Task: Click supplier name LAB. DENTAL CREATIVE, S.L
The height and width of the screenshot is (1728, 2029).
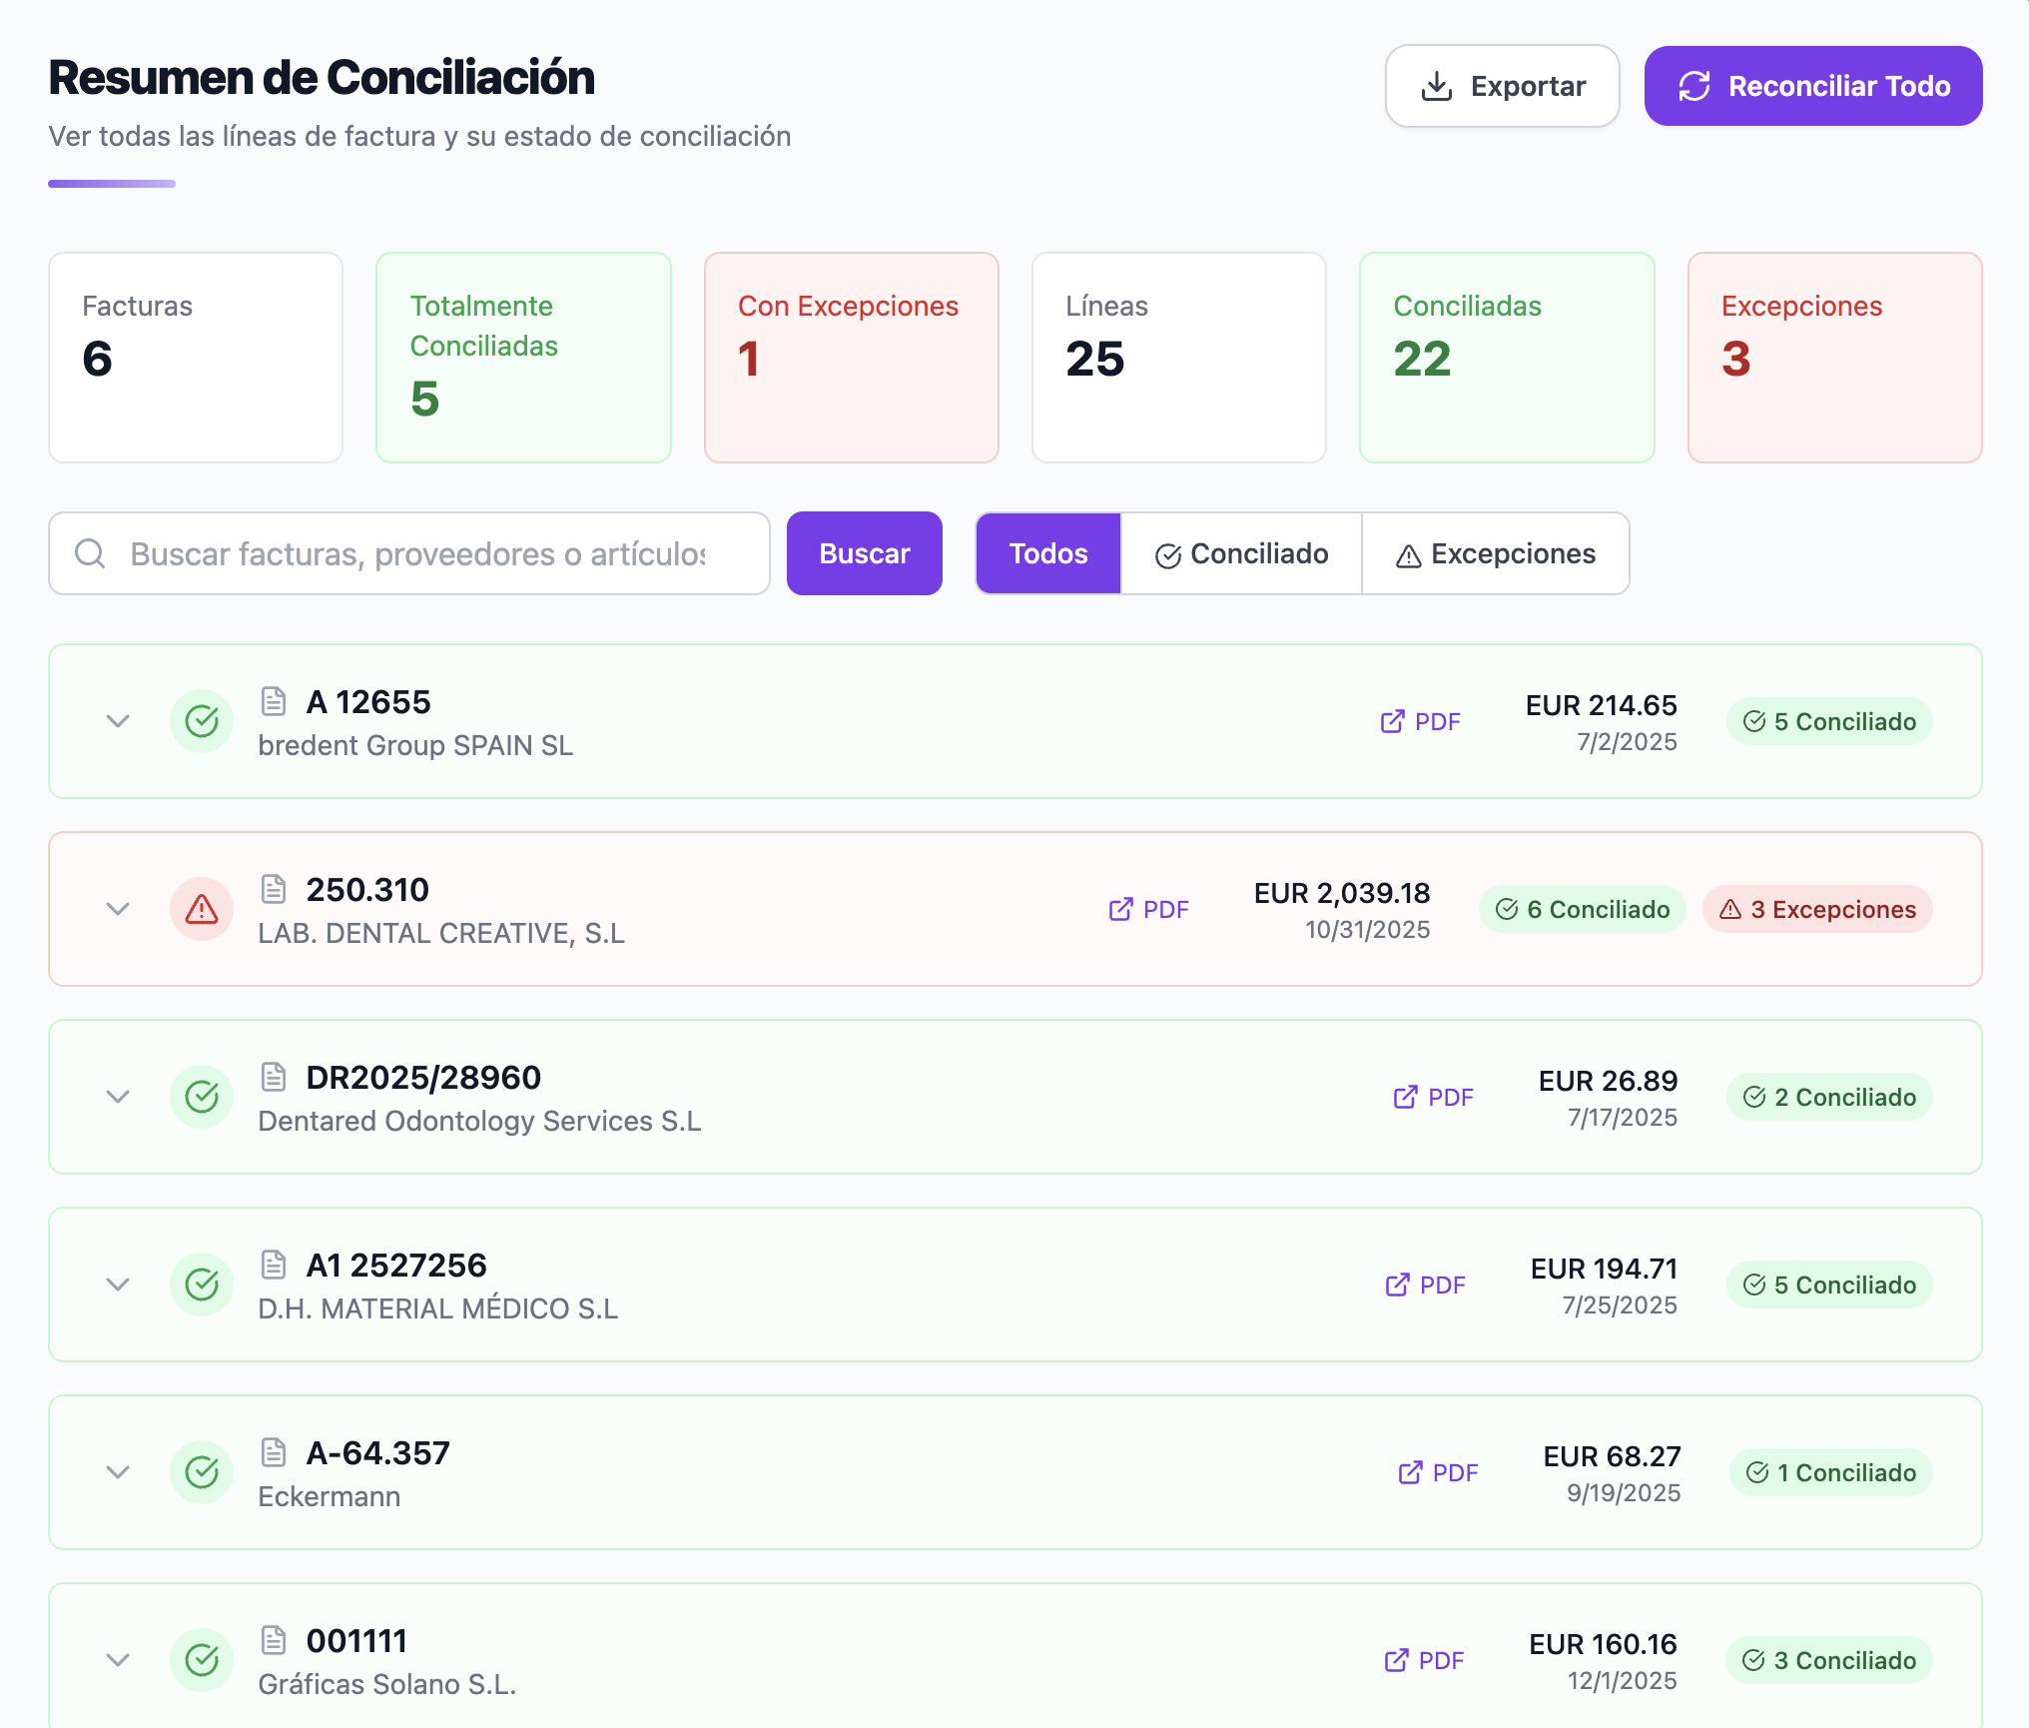Action: coord(441,933)
